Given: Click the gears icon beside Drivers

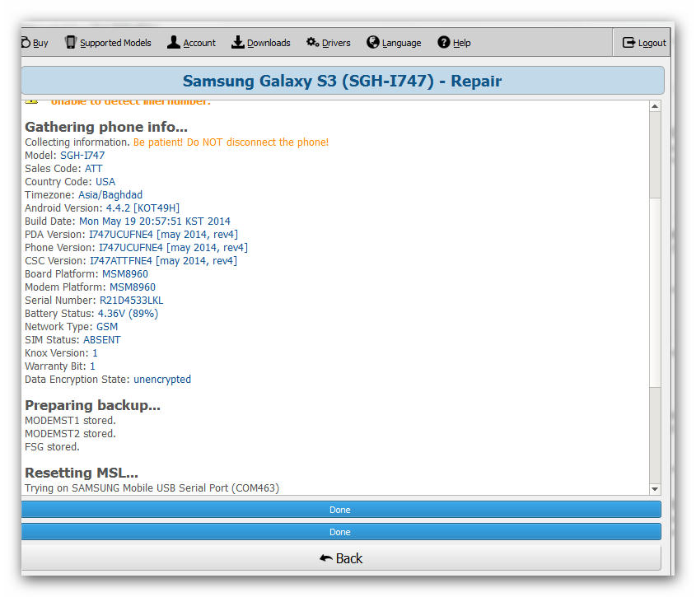Looking at the screenshot, I should (x=312, y=42).
